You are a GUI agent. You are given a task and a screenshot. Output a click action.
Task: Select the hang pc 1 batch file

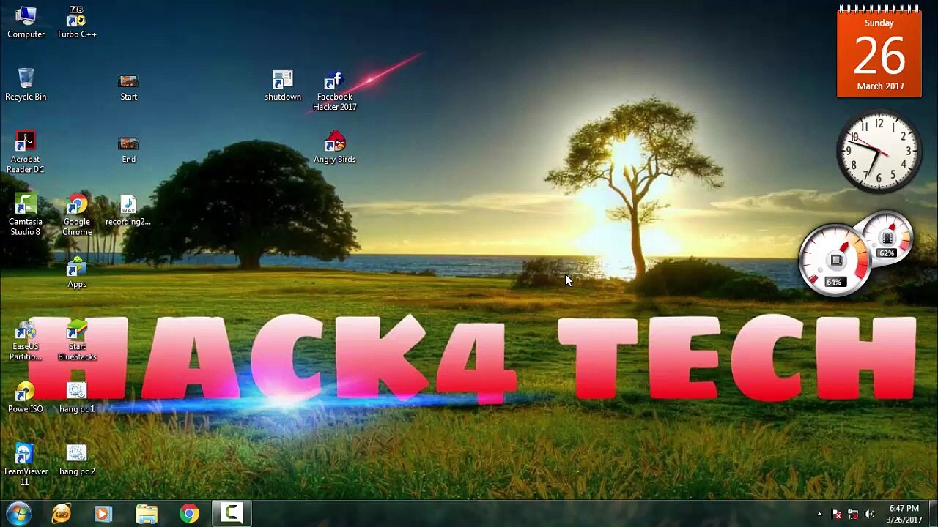[x=77, y=397]
